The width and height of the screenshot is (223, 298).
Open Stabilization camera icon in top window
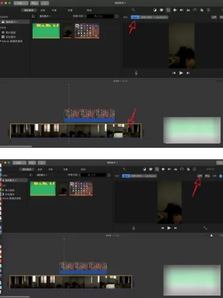tap(175, 10)
